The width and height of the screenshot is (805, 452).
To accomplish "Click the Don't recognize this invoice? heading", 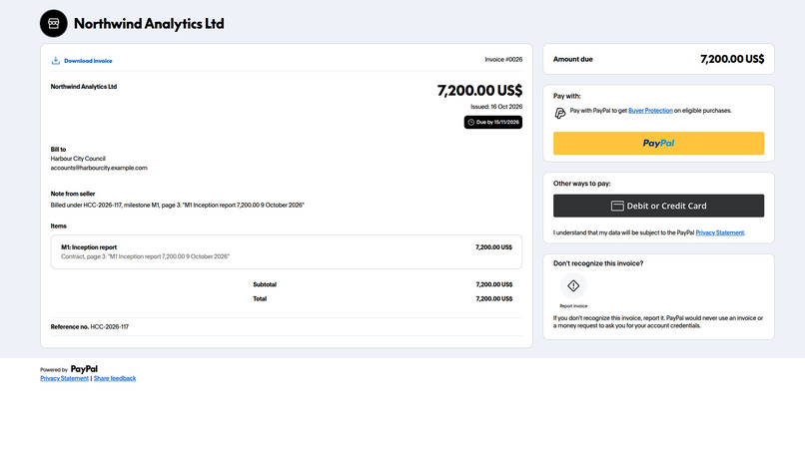I will click(x=598, y=263).
